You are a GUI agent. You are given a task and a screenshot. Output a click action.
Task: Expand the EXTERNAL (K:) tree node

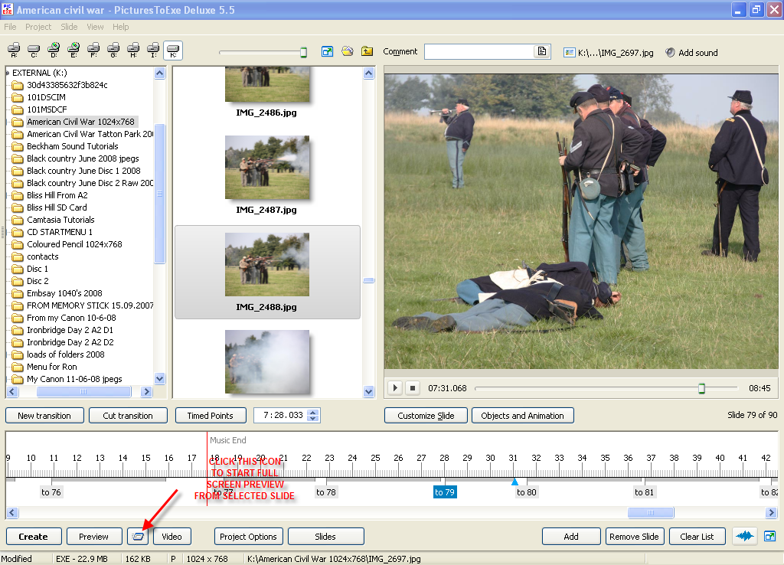click(7, 73)
